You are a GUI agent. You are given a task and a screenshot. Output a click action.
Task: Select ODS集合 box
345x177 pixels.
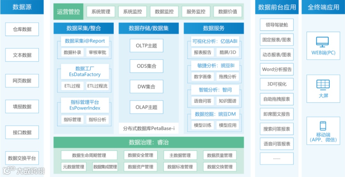coord(147,66)
